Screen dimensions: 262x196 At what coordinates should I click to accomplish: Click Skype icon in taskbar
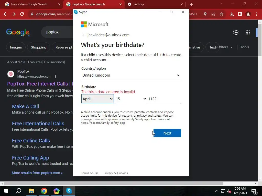coord(69,191)
